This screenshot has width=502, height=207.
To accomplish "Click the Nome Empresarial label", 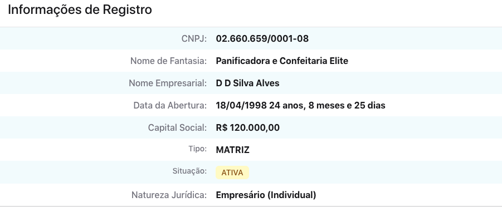I will coord(168,83).
